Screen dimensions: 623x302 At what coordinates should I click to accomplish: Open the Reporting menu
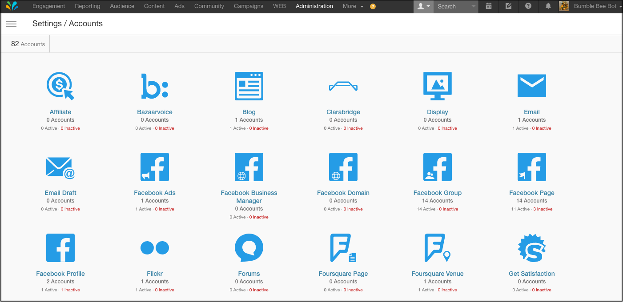tap(88, 6)
